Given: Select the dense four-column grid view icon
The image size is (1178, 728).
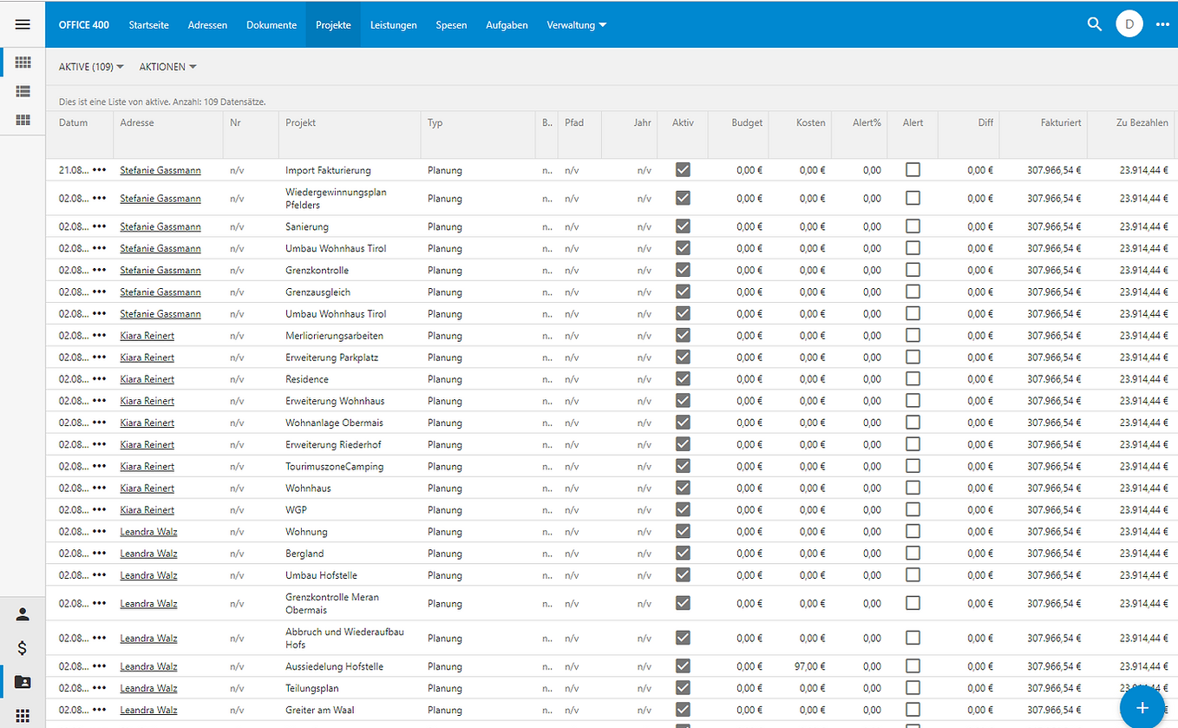Looking at the screenshot, I should point(23,62).
